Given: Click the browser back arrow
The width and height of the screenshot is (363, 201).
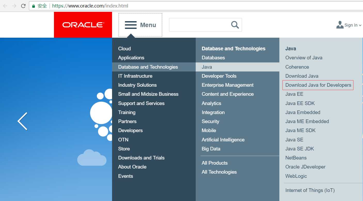Looking at the screenshot, I should (5, 6).
